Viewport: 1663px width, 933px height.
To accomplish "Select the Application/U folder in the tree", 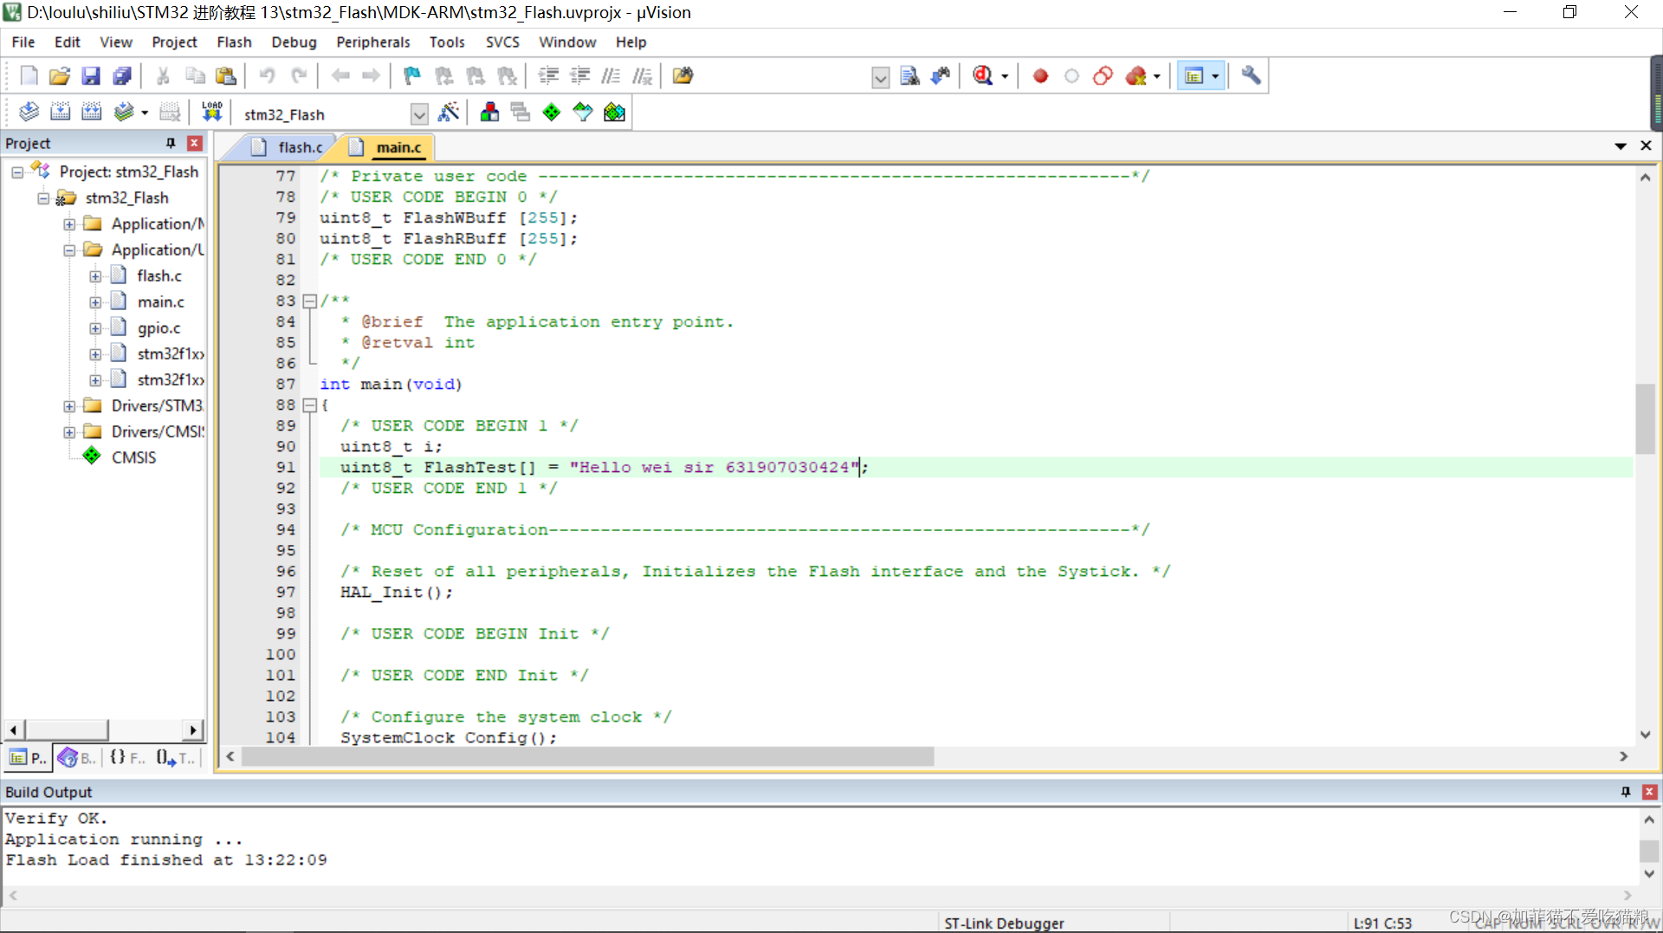I will [158, 249].
